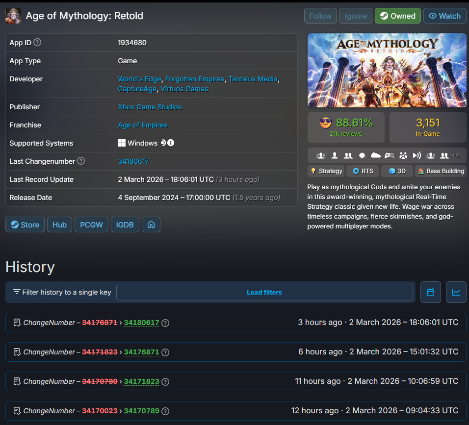Open the Store page button
469x425 pixels.
tap(25, 225)
